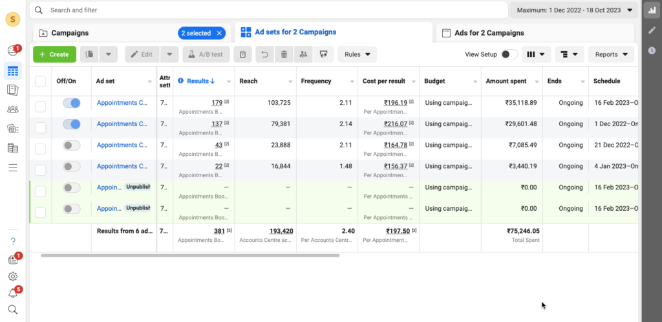Click the duplicate ad set icon

point(89,54)
